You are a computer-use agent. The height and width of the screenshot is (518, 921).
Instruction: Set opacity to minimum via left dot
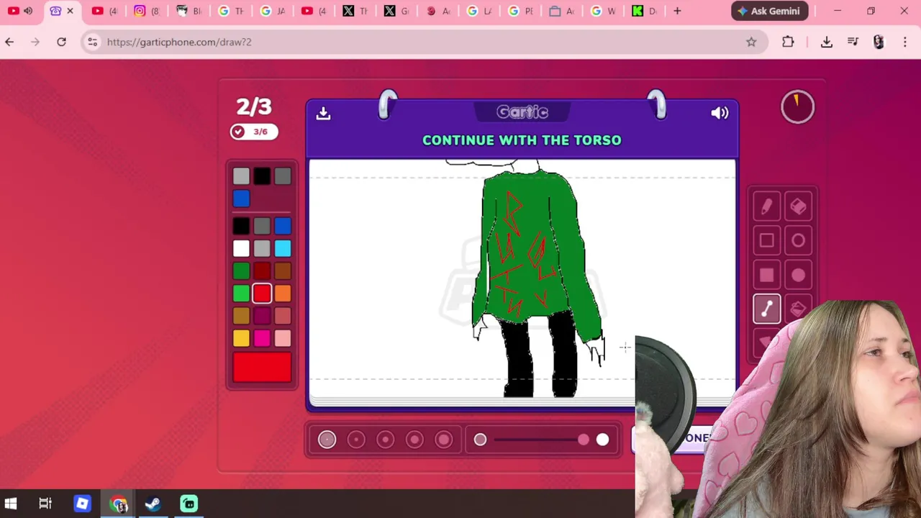tap(480, 440)
